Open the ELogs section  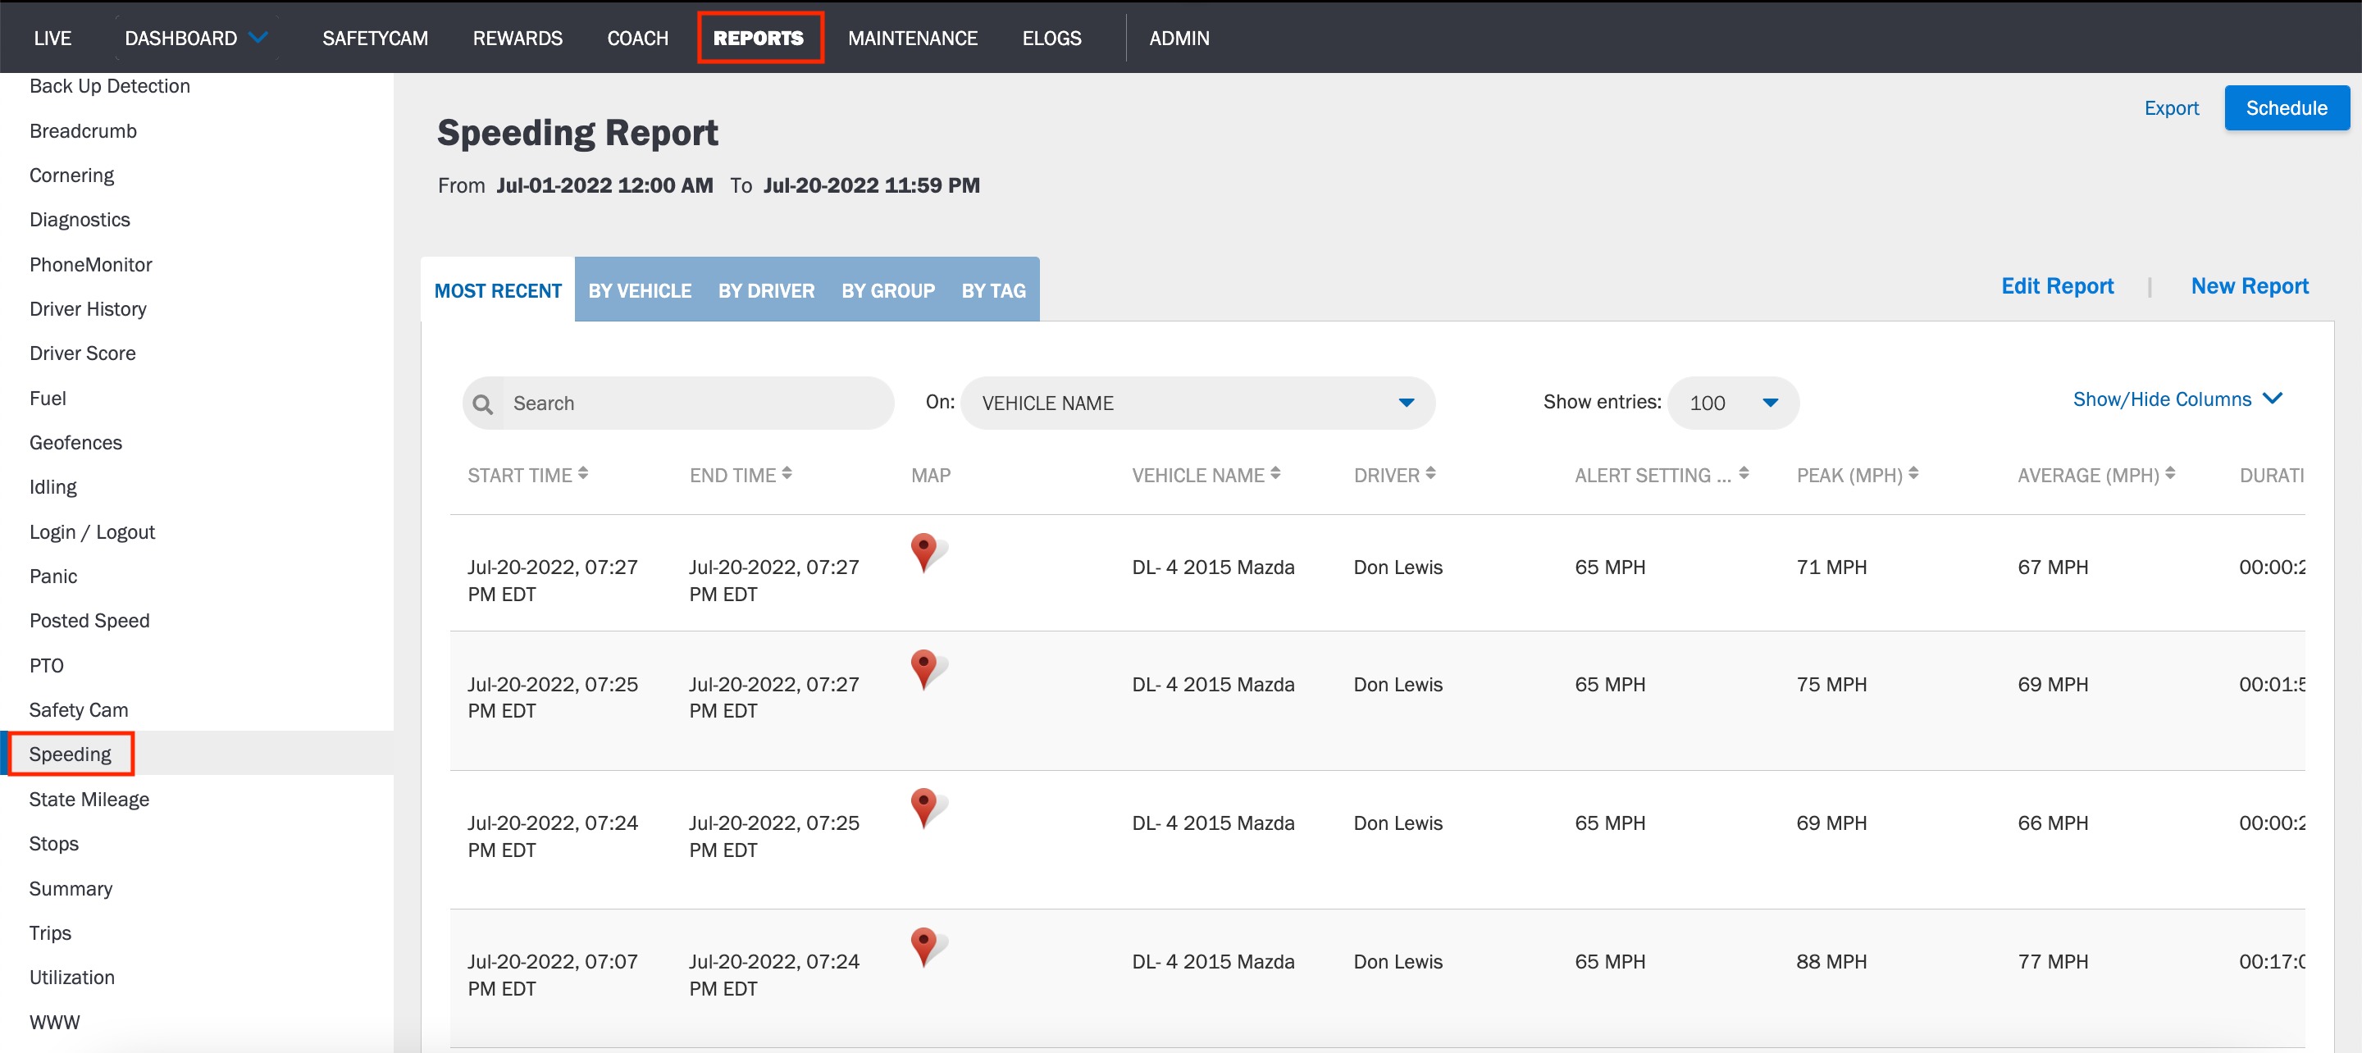pos(1051,39)
